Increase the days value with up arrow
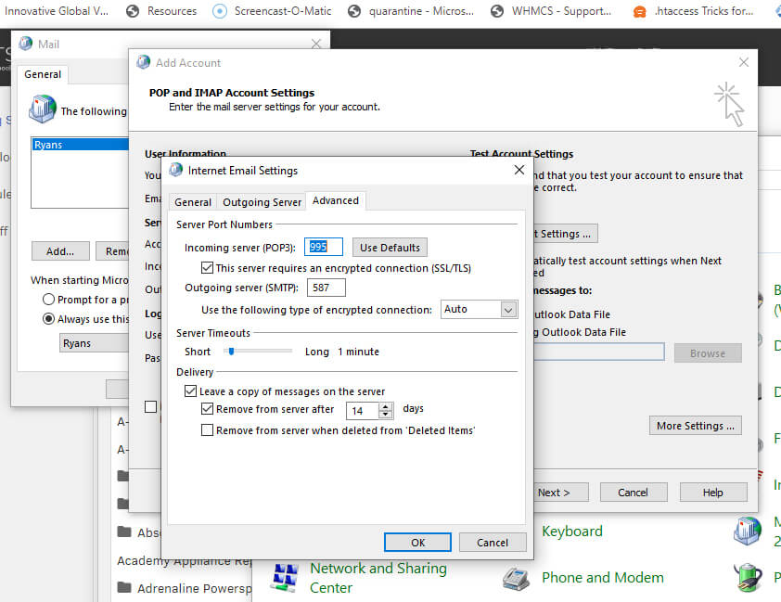 [386, 406]
